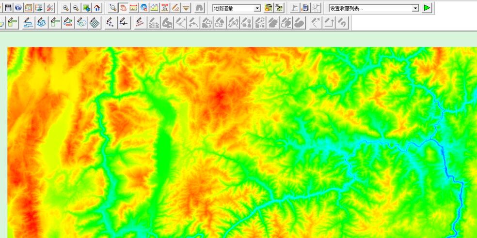The image size is (477, 238).
Task: Select the view shed tower tool
Action: pos(165,8)
